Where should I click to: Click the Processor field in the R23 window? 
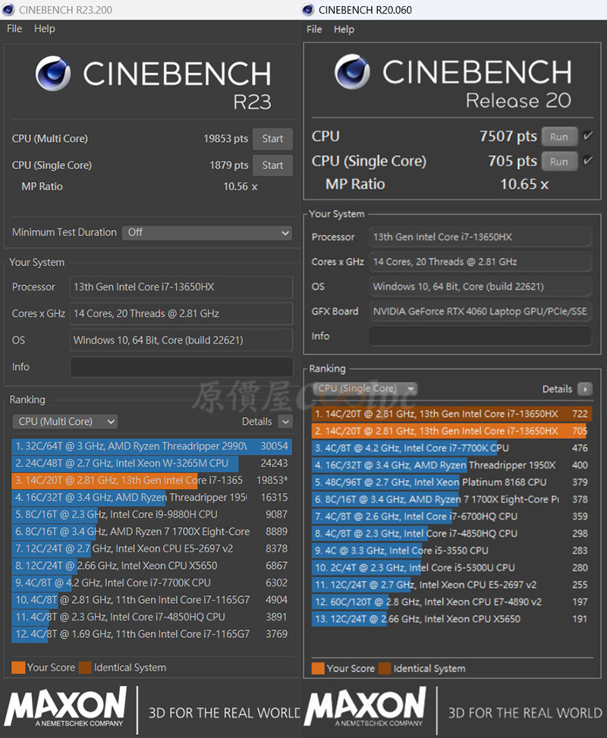pos(181,287)
